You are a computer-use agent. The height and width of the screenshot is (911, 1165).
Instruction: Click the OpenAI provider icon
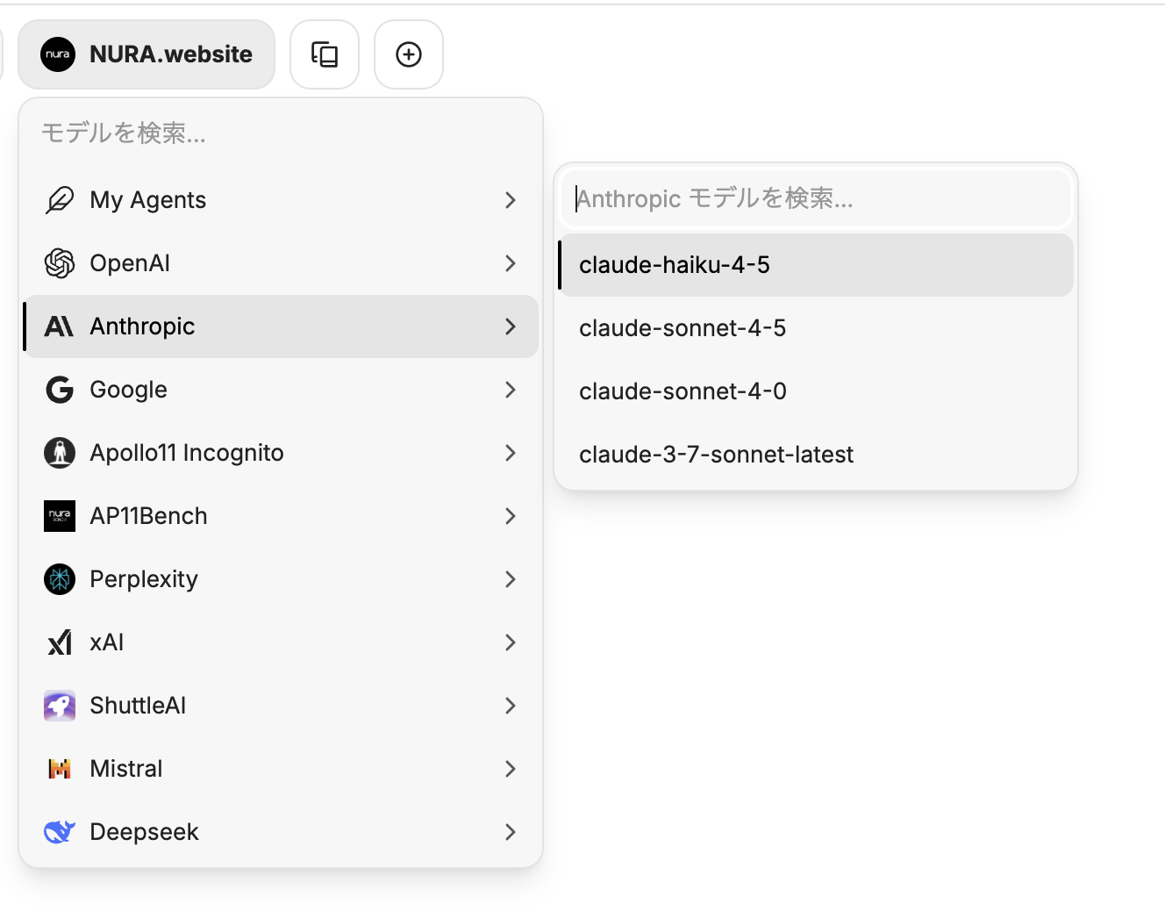pyautogui.click(x=59, y=262)
